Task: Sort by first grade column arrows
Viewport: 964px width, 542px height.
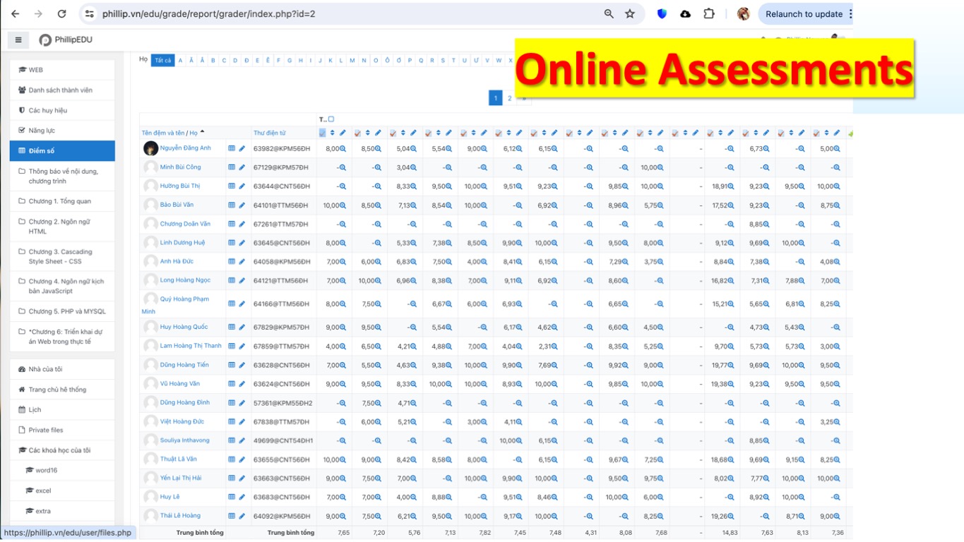Action: (x=333, y=133)
